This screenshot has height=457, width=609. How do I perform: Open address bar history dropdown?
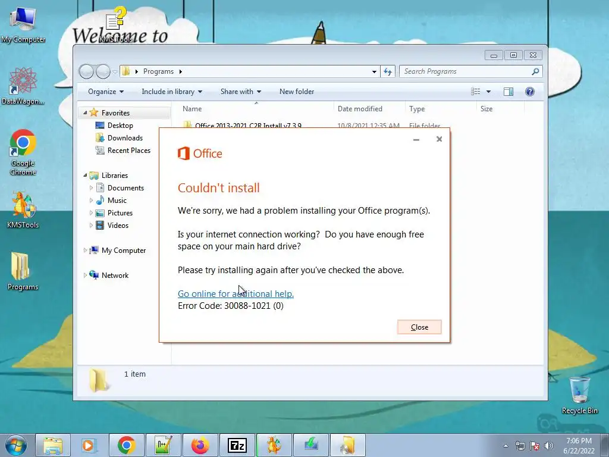coord(374,71)
